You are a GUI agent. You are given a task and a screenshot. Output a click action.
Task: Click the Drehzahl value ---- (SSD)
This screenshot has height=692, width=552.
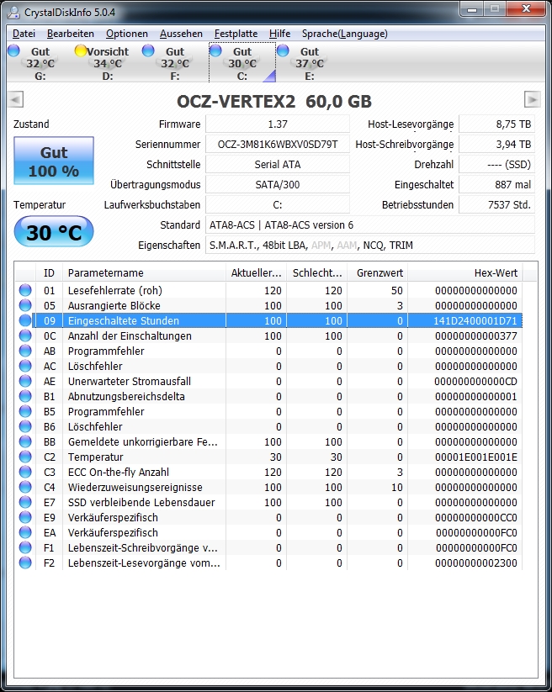click(496, 165)
